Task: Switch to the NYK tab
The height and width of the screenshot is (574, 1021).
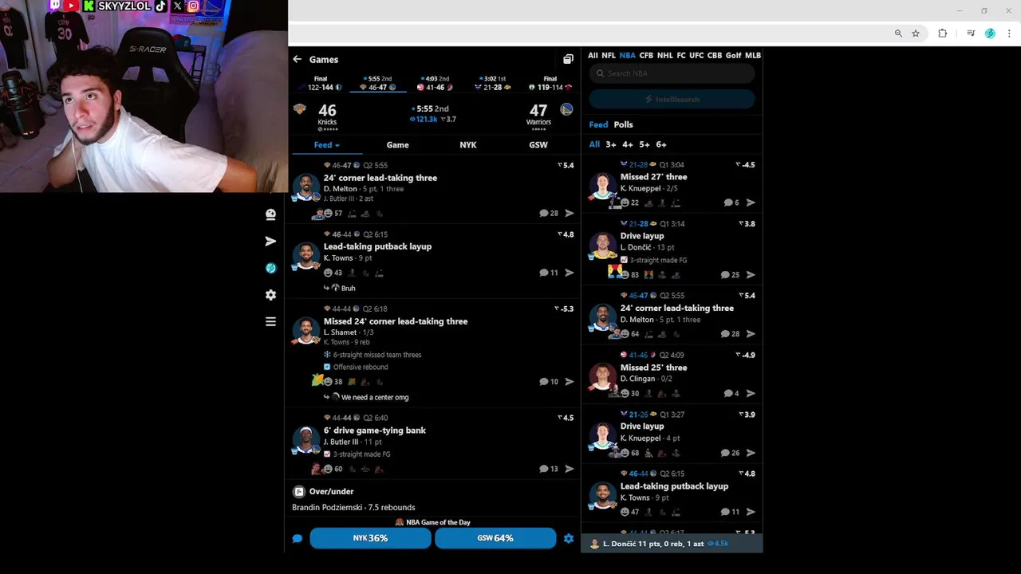Action: (468, 145)
